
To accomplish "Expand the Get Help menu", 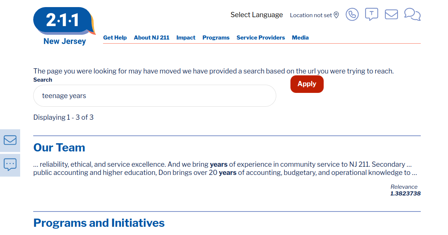I will tap(115, 38).
